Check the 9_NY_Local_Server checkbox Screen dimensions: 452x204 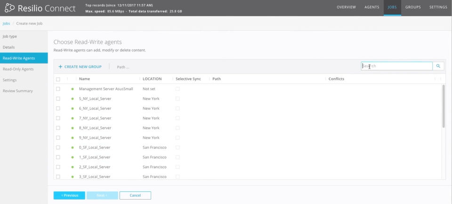[x=58, y=138]
